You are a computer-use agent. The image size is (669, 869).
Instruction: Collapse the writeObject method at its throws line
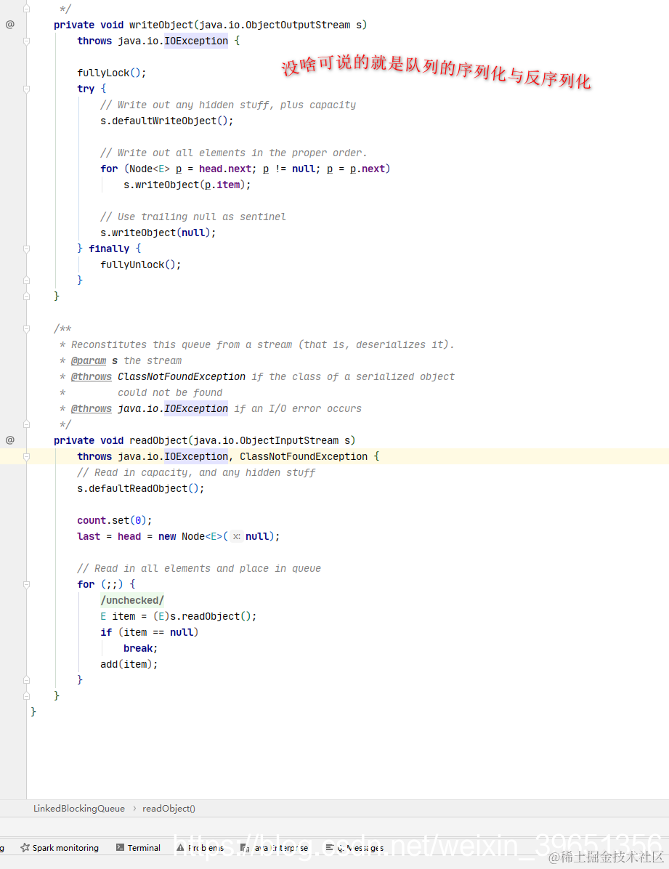26,41
